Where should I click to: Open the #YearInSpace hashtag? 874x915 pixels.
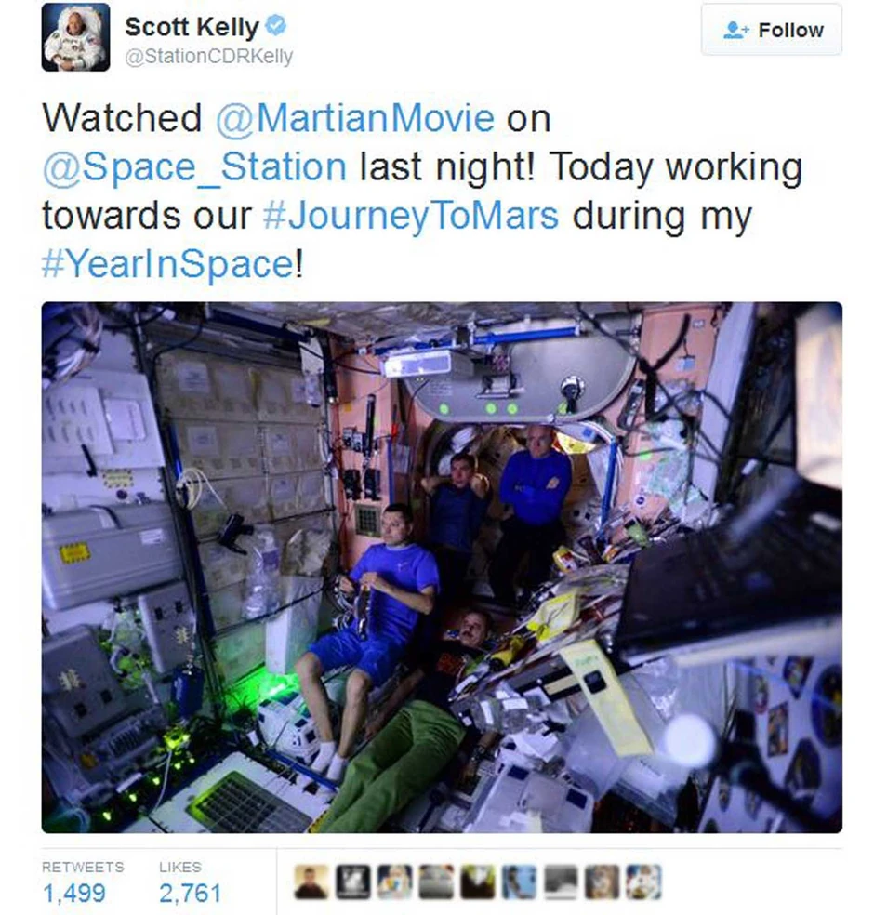pyautogui.click(x=168, y=264)
